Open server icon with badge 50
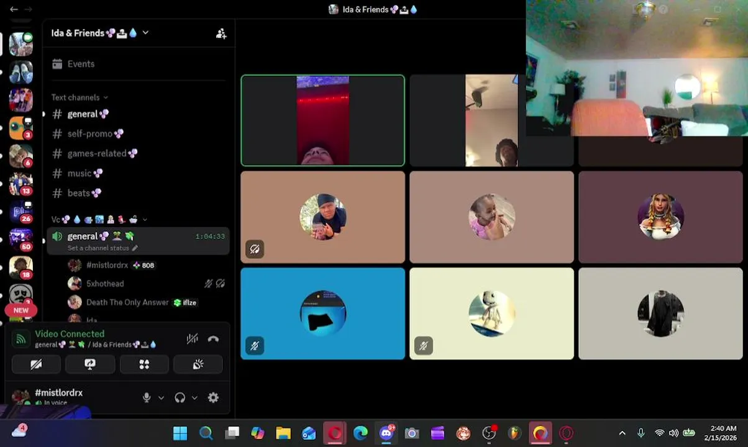The image size is (748, 447). tap(21, 240)
